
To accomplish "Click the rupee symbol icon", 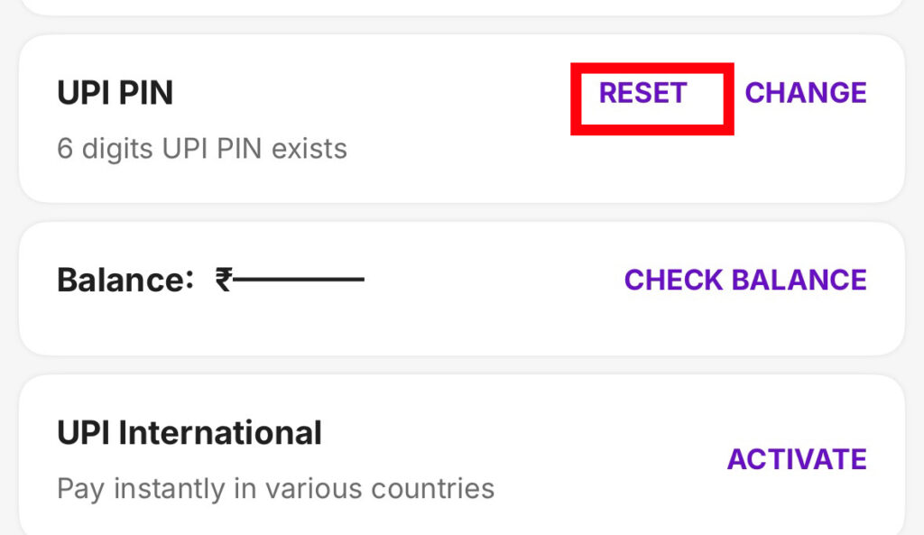I will (224, 280).
